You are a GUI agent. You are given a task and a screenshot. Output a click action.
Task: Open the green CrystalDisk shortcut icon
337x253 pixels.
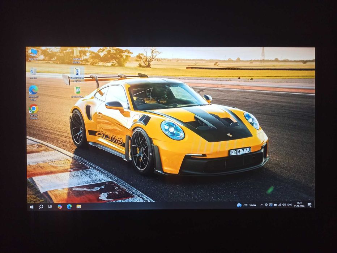coord(77,92)
